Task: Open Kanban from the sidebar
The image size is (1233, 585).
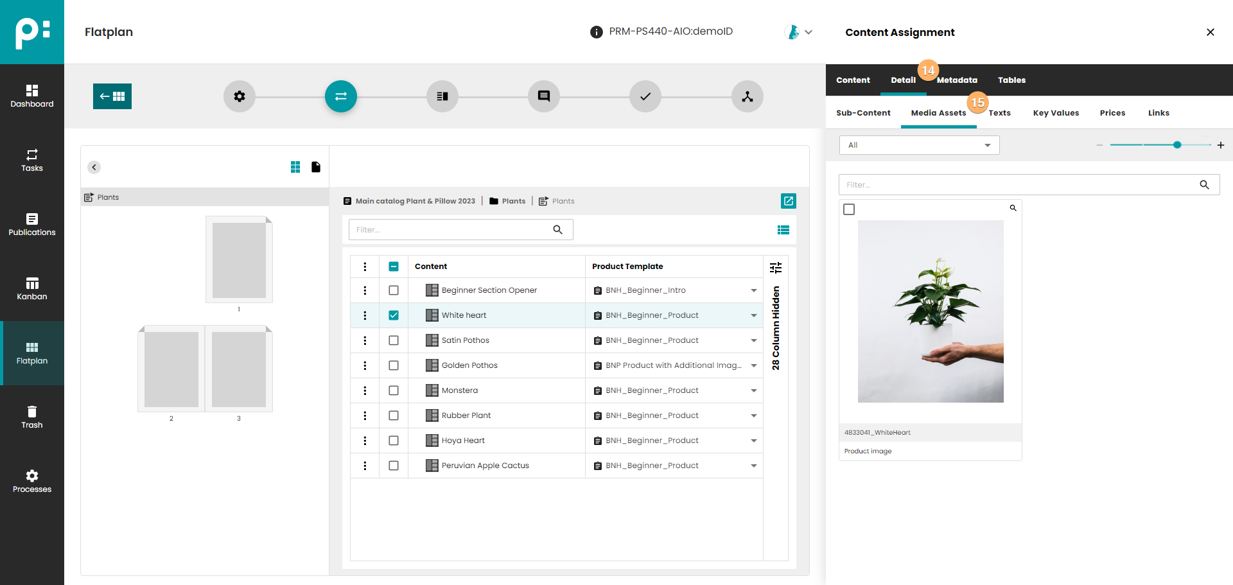Action: coord(32,289)
